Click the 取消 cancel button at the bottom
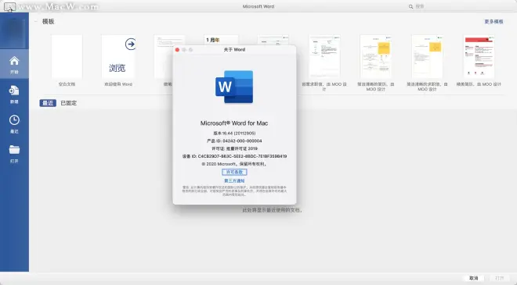Image resolution: width=517 pixels, height=285 pixels. [x=474, y=278]
